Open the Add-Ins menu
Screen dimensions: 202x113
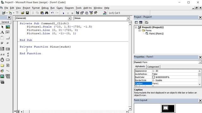coord(87,8)
